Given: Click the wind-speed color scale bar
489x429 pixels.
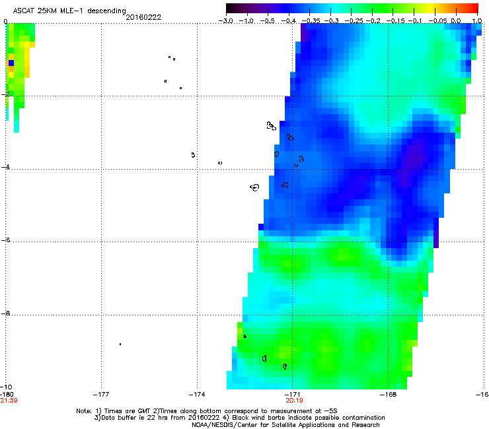Looking at the screenshot, I should coord(352,9).
